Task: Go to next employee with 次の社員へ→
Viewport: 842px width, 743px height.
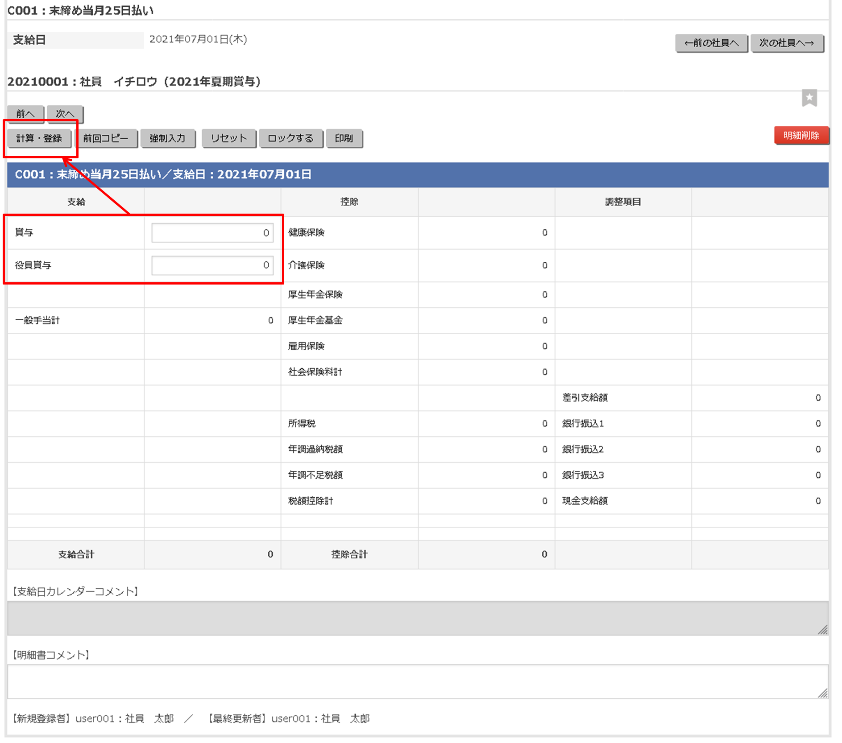Action: [x=787, y=43]
